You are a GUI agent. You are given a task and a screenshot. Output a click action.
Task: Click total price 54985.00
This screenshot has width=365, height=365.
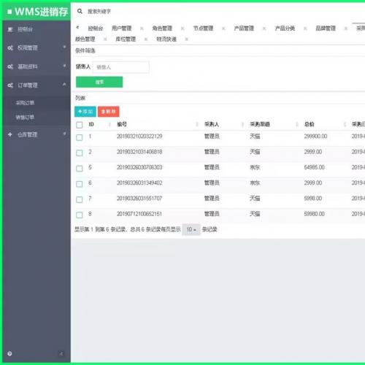314,167
